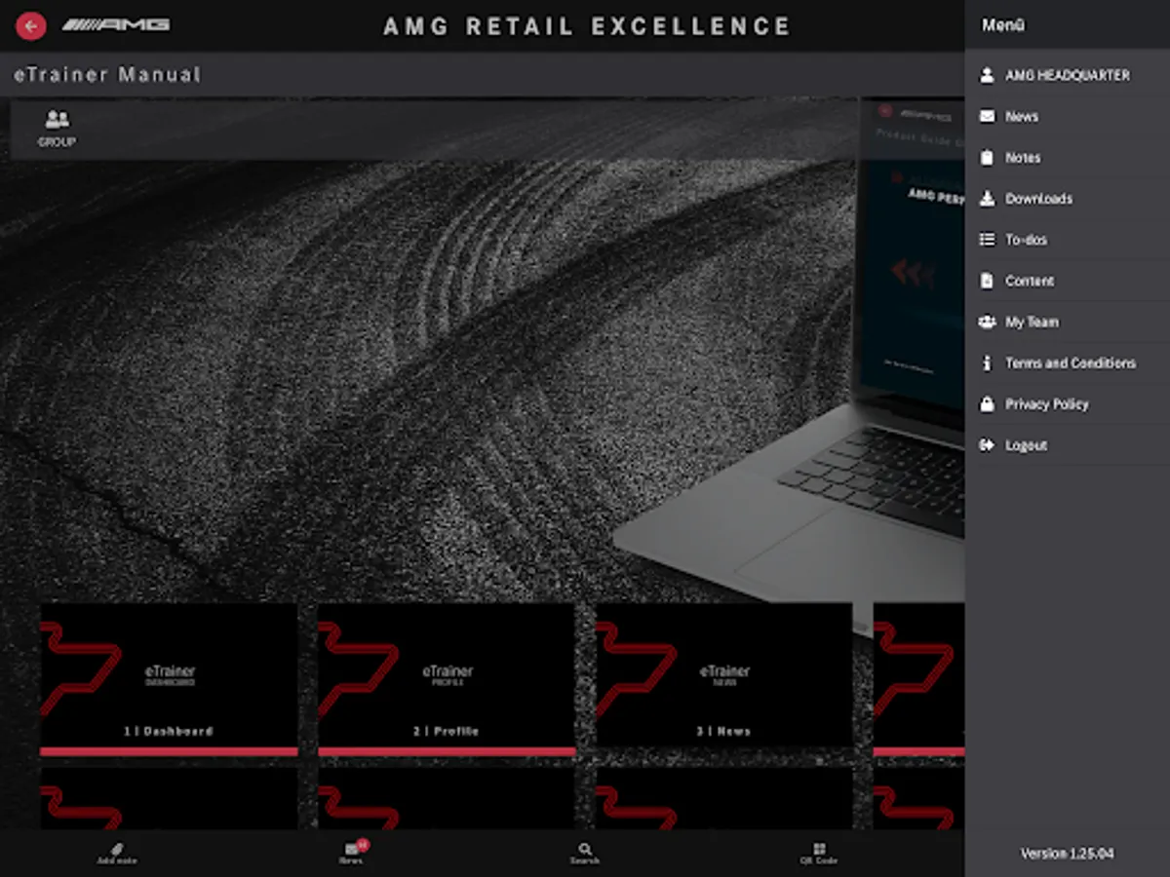
Task: Click the Logout text
Action: [1027, 445]
